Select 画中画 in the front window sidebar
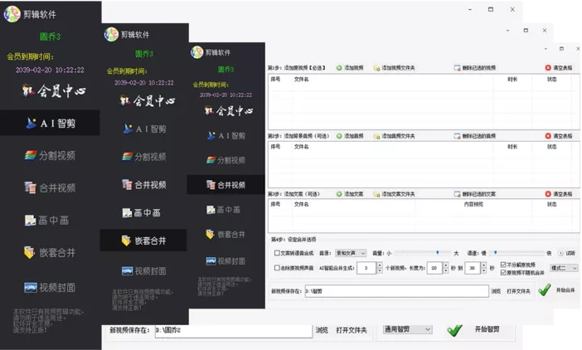 coord(226,210)
